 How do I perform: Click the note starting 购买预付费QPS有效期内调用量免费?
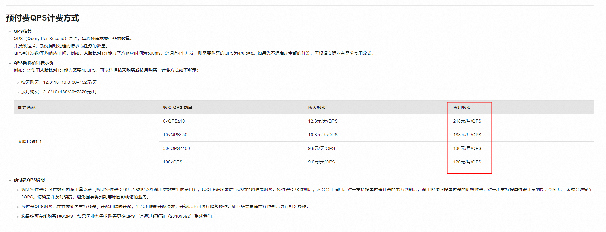[x=307, y=193]
